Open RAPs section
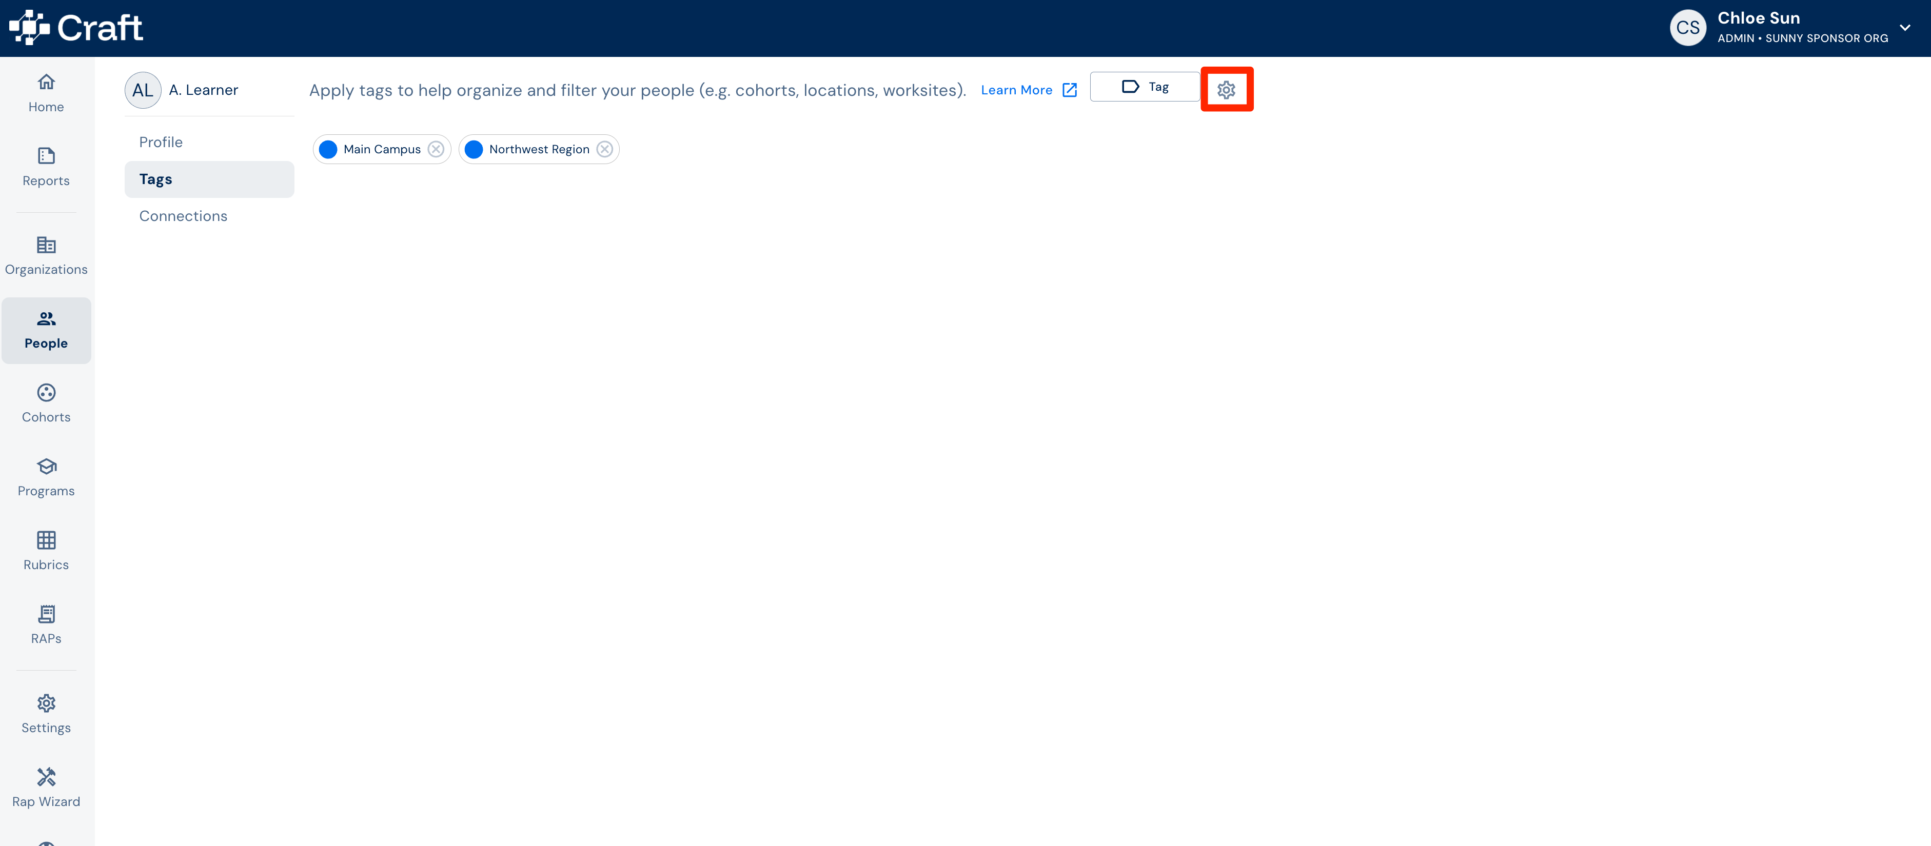The image size is (1931, 846). 47,625
